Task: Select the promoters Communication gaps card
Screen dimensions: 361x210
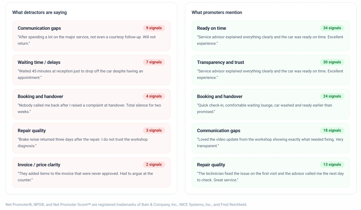Action: pos(271,138)
